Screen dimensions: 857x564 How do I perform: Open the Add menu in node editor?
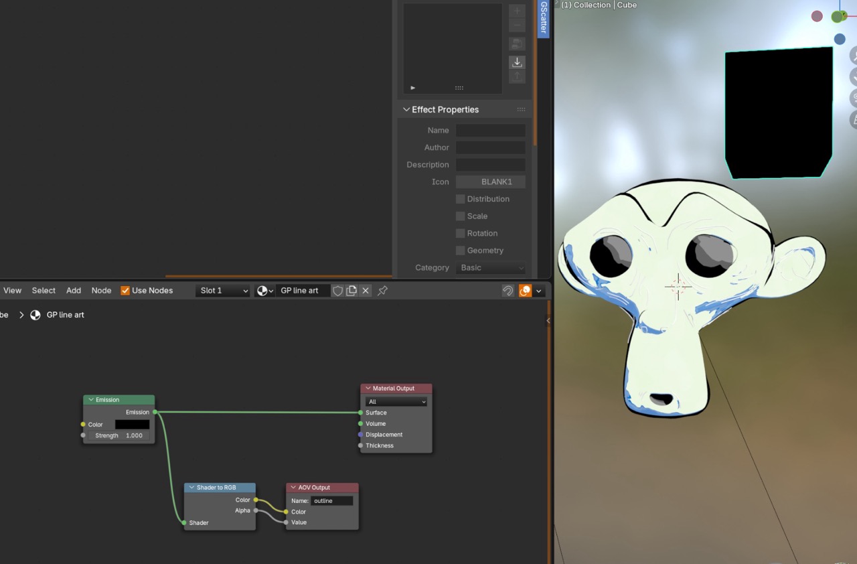click(x=74, y=291)
